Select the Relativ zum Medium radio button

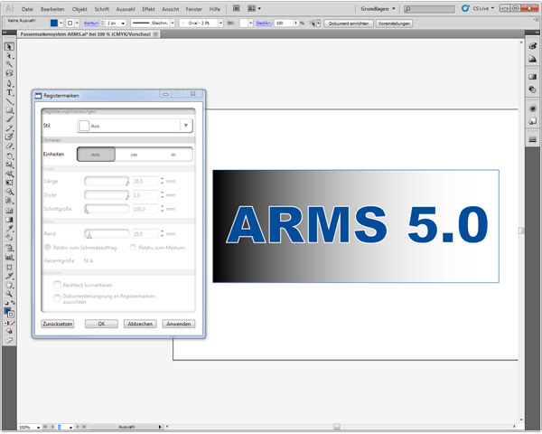pos(133,247)
